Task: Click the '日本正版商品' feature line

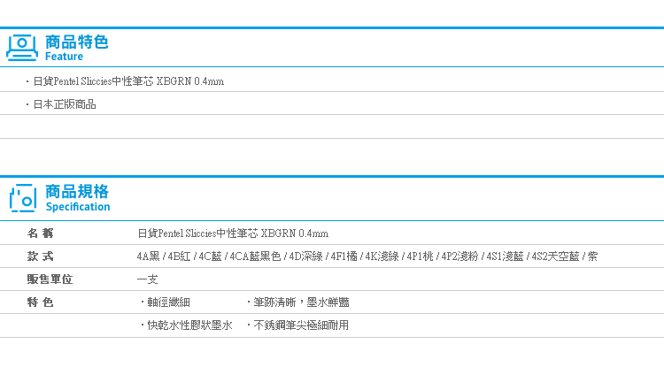Action: point(65,104)
